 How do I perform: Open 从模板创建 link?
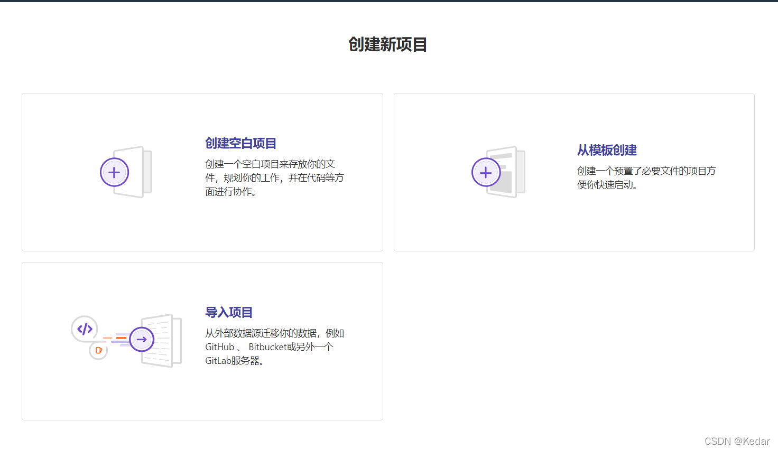pyautogui.click(x=607, y=150)
